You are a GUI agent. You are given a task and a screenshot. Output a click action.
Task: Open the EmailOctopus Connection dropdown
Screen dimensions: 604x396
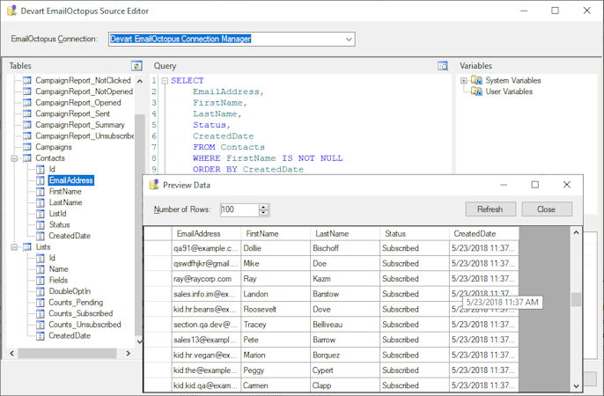[349, 39]
